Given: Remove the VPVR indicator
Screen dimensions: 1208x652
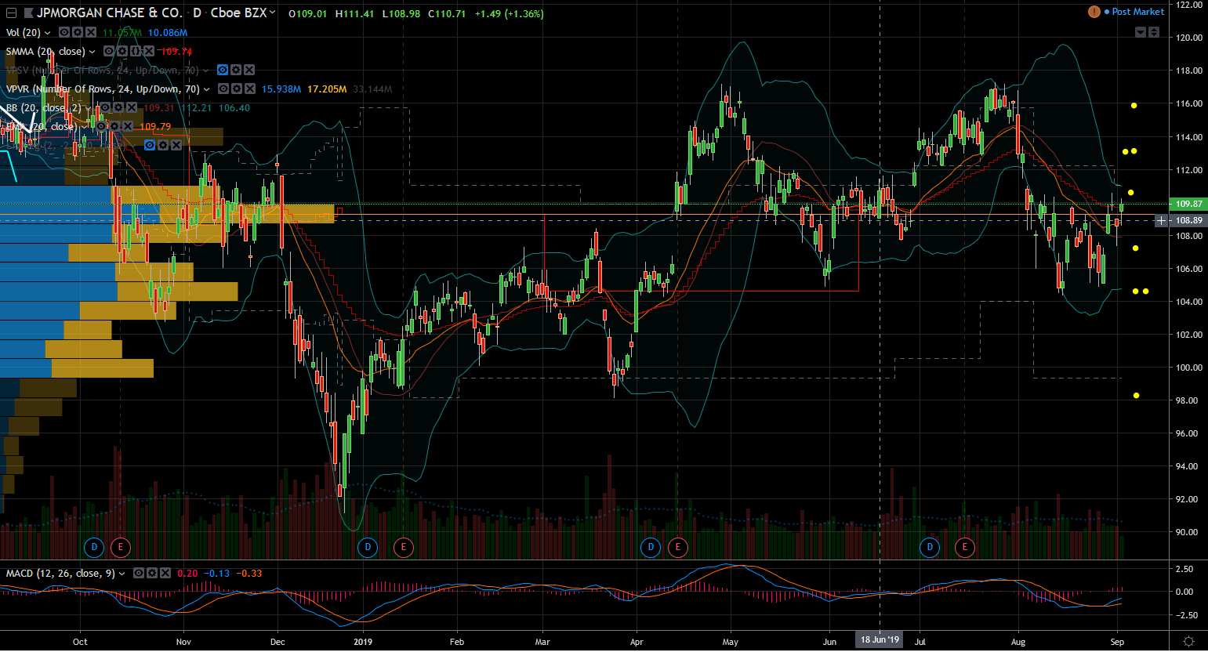Looking at the screenshot, I should point(249,89).
